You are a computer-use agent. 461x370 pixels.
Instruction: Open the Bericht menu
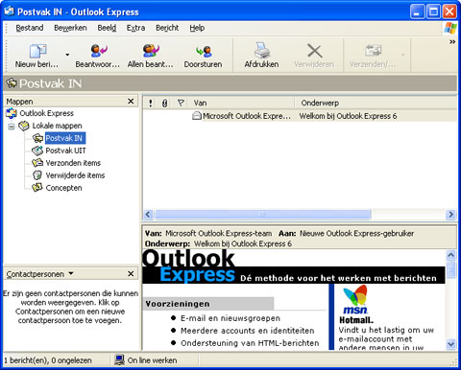pyautogui.click(x=167, y=28)
